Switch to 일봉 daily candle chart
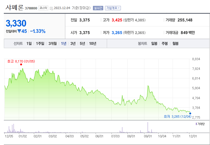This screenshot has height=145, width=210. 154,43
